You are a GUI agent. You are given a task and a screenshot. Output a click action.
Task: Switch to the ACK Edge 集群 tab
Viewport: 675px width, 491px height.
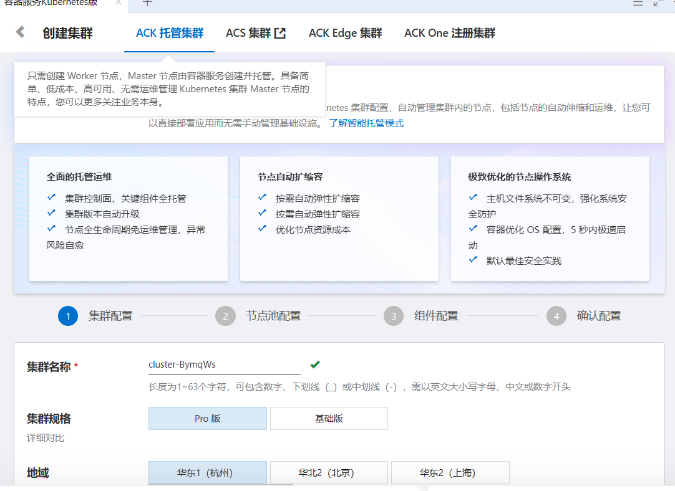[x=345, y=33]
